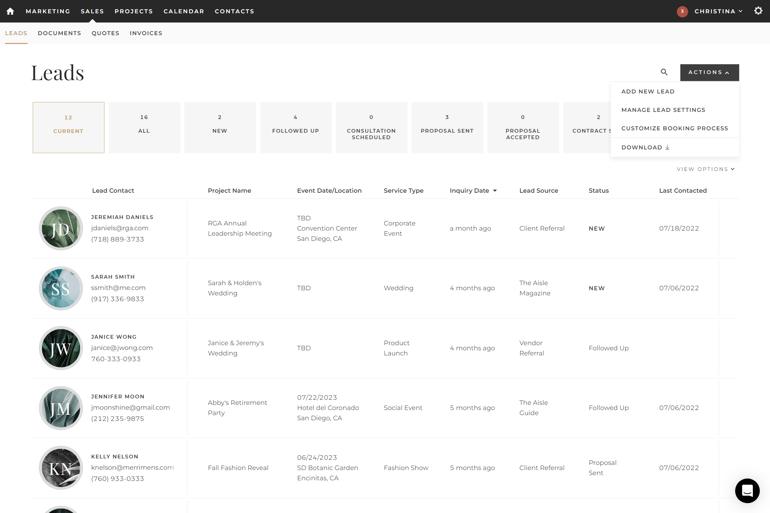
Task: Open the notification badge showing 3
Action: click(x=683, y=11)
